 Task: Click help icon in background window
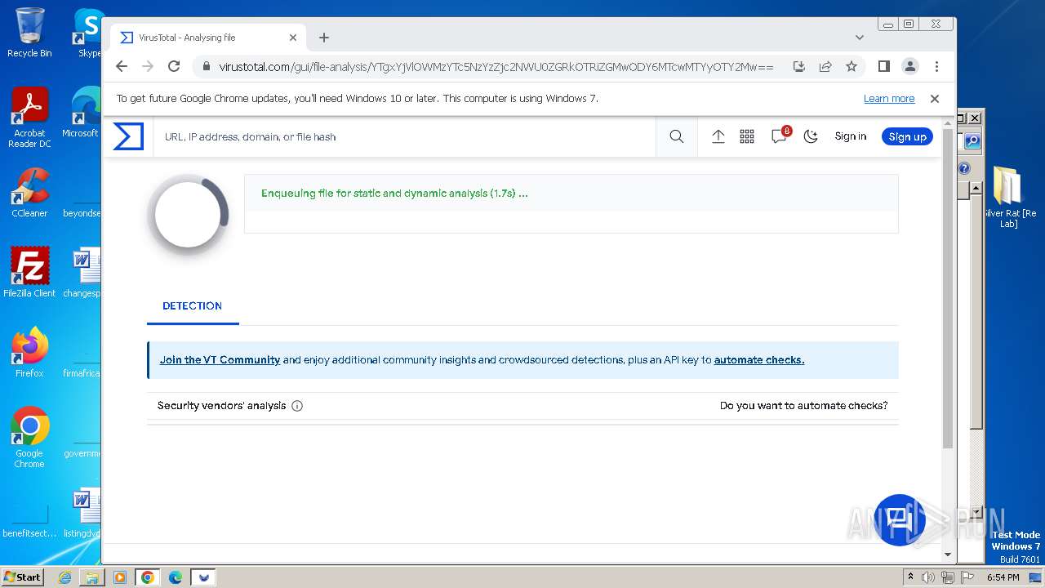pyautogui.click(x=964, y=168)
